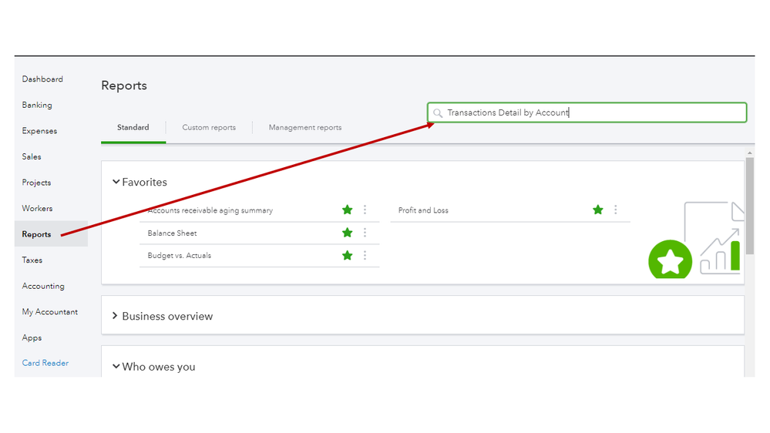The height and width of the screenshot is (433, 770).
Task: Go to Banking in the sidebar
Action: [37, 105]
